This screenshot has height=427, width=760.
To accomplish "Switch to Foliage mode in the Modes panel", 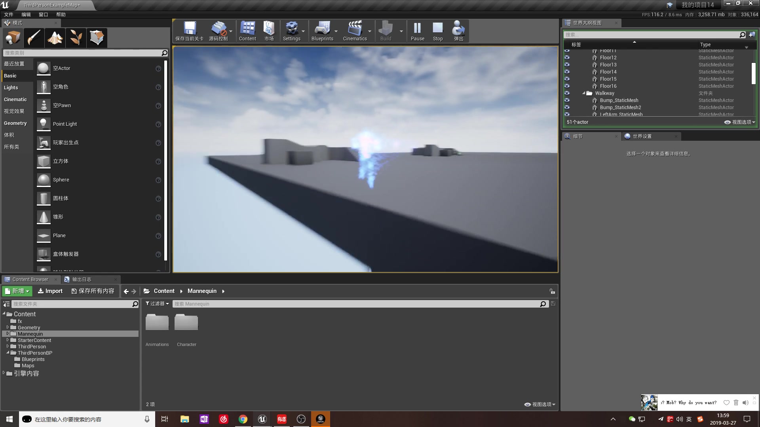I will tap(76, 38).
